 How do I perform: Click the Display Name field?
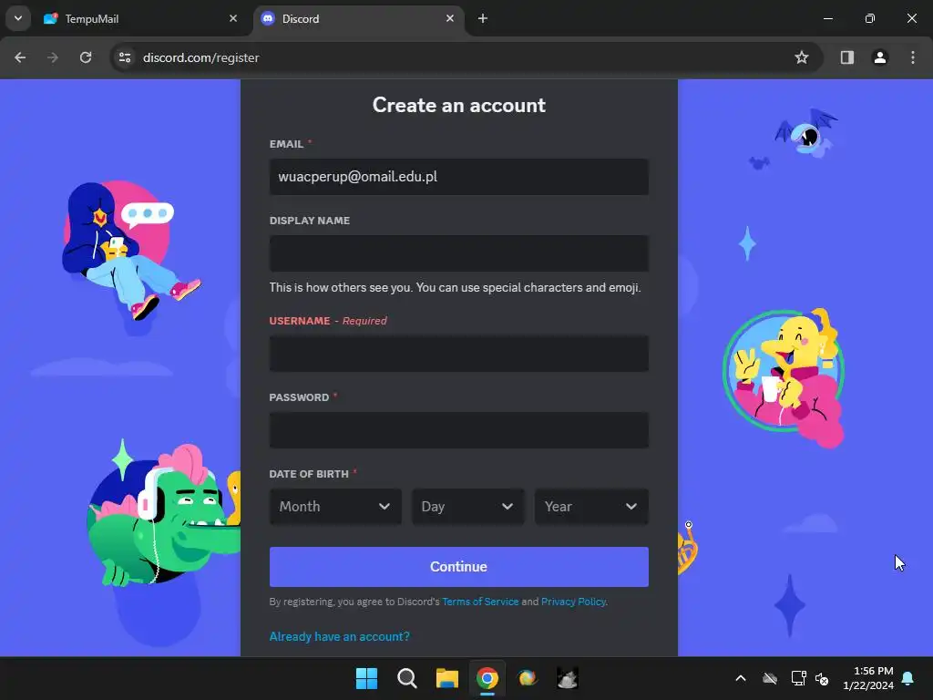459,253
